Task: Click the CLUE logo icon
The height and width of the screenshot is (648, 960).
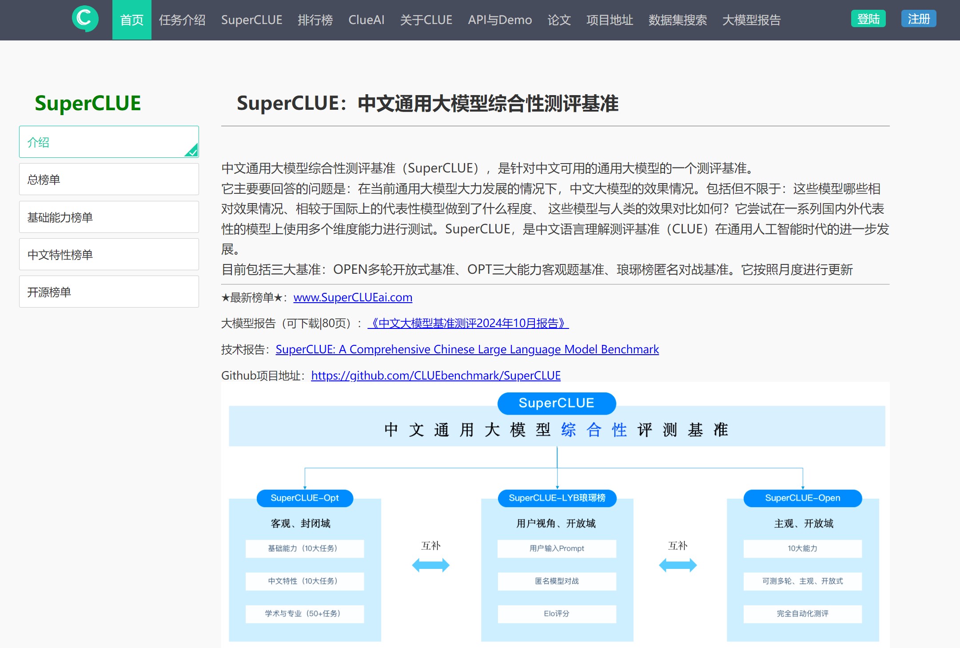Action: [84, 19]
